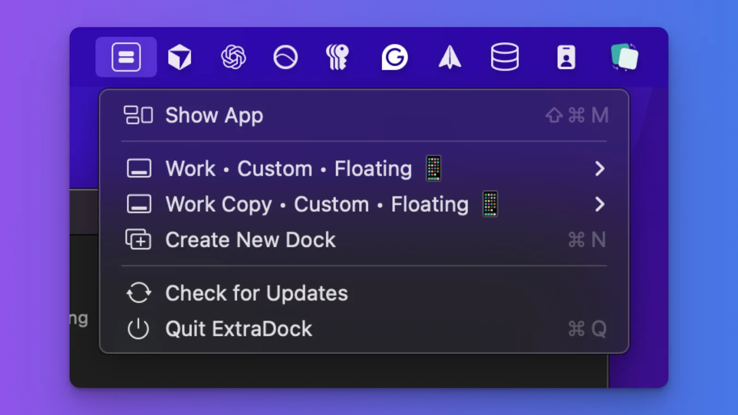The width and height of the screenshot is (738, 415).
Task: Select Check for Updates
Action: pos(364,293)
